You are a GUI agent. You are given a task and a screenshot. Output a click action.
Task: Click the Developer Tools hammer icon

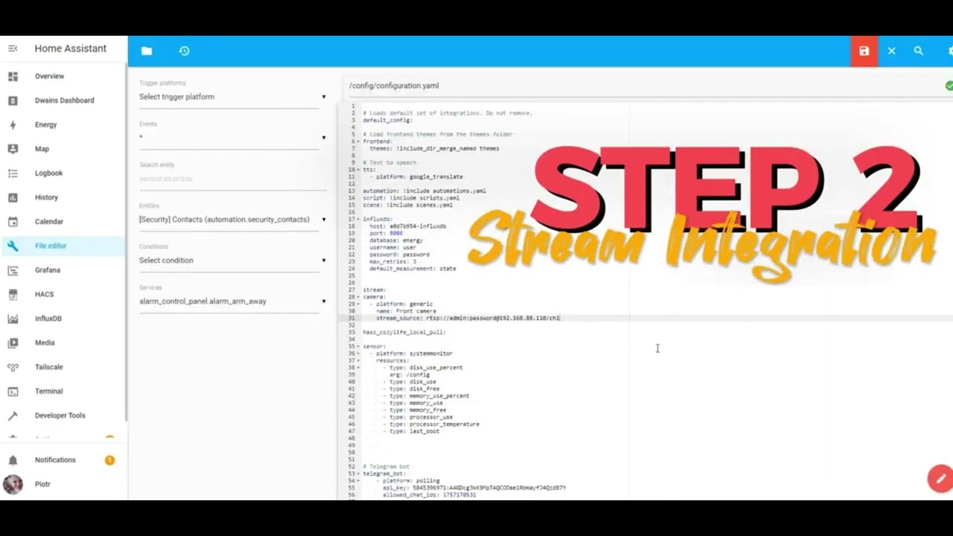[13, 415]
